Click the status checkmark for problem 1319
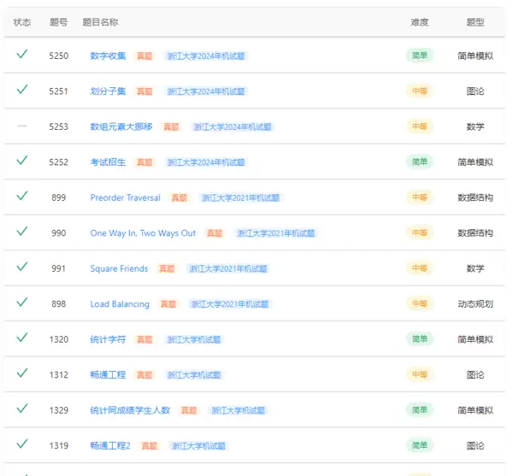Image resolution: width=513 pixels, height=476 pixels. [x=22, y=444]
